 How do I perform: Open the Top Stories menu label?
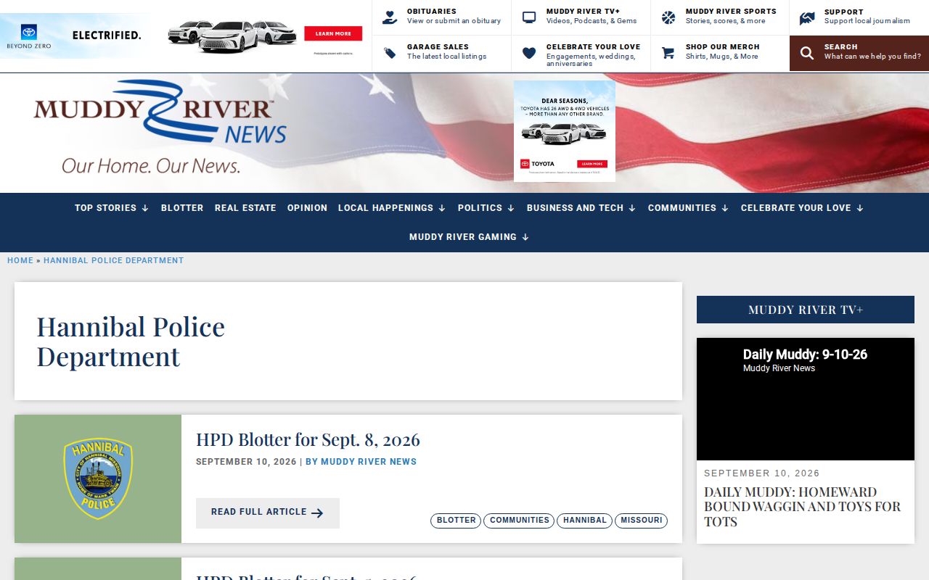click(x=105, y=208)
